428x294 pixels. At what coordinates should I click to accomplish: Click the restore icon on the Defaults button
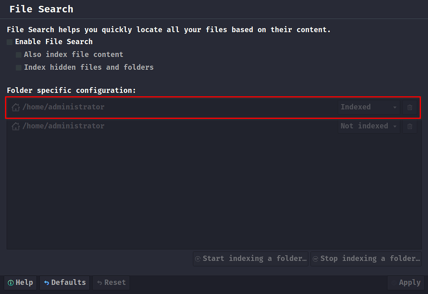click(47, 282)
